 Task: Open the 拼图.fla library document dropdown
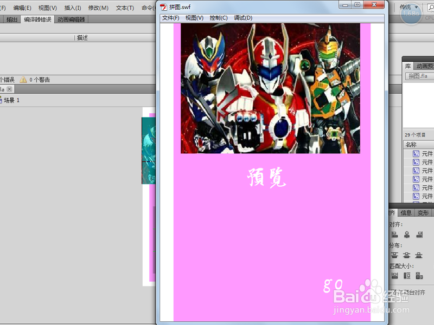click(419, 76)
